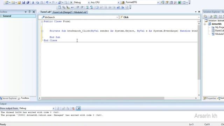This screenshot has width=224, height=126.
Task: Open the Properties Window toolbar icon
Action: point(167,2)
